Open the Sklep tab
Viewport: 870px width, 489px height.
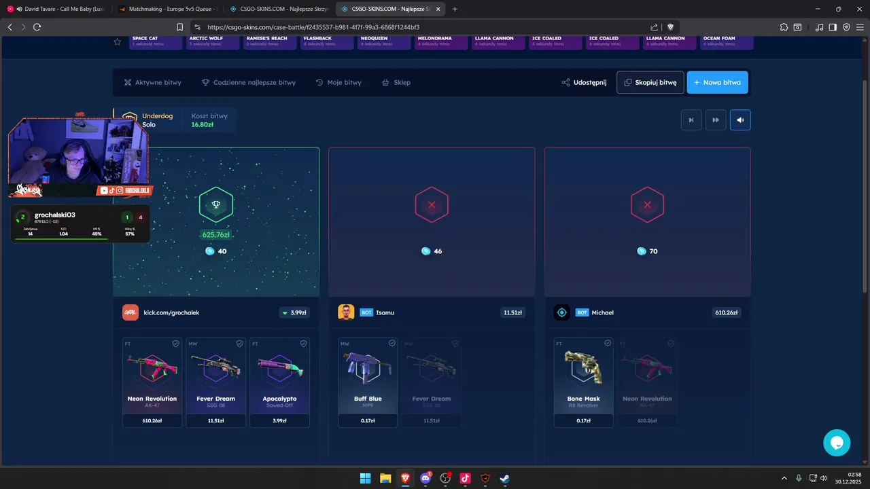tap(396, 82)
